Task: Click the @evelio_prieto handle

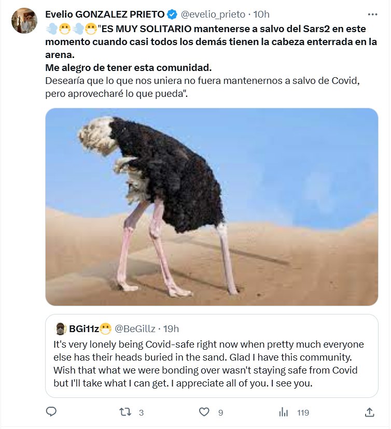Action: coord(213,14)
